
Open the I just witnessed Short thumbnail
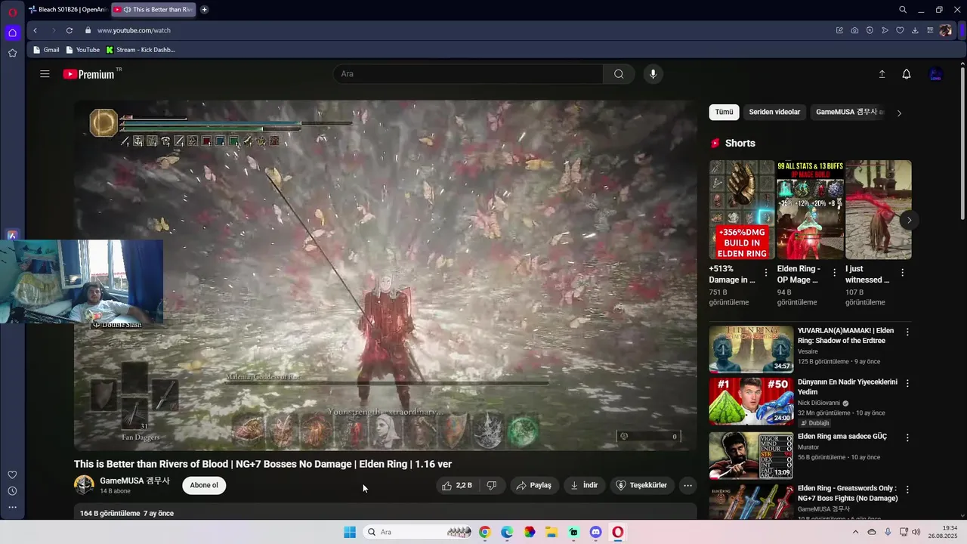pos(879,209)
